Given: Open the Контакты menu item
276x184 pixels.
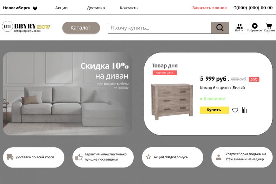Looking at the screenshot, I should pyautogui.click(x=129, y=8).
